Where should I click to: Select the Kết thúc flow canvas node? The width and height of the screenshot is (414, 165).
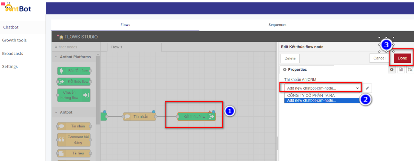196,117
